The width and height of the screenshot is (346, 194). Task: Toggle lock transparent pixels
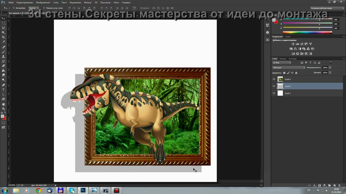(x=284, y=73)
